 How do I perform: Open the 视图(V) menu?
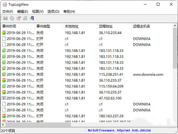tap(38, 12)
